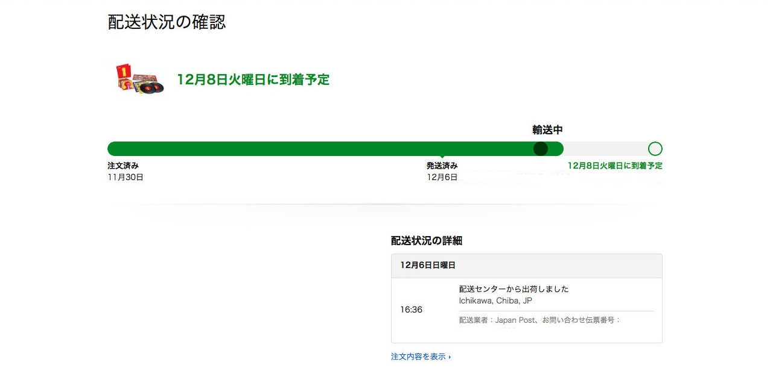Click the small green arrival label under bar
Viewport: 770px width, 371px height.
point(614,166)
